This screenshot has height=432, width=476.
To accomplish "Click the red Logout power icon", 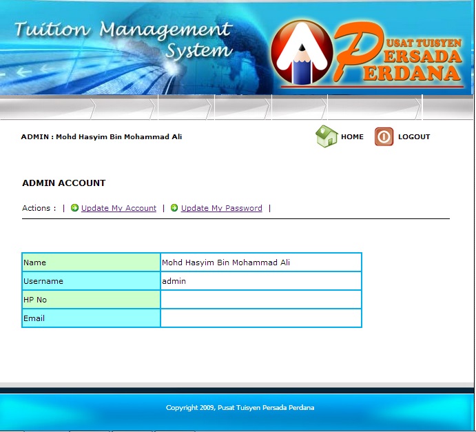I will tap(384, 136).
